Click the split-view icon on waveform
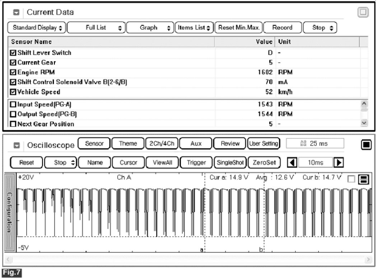 (363, 180)
